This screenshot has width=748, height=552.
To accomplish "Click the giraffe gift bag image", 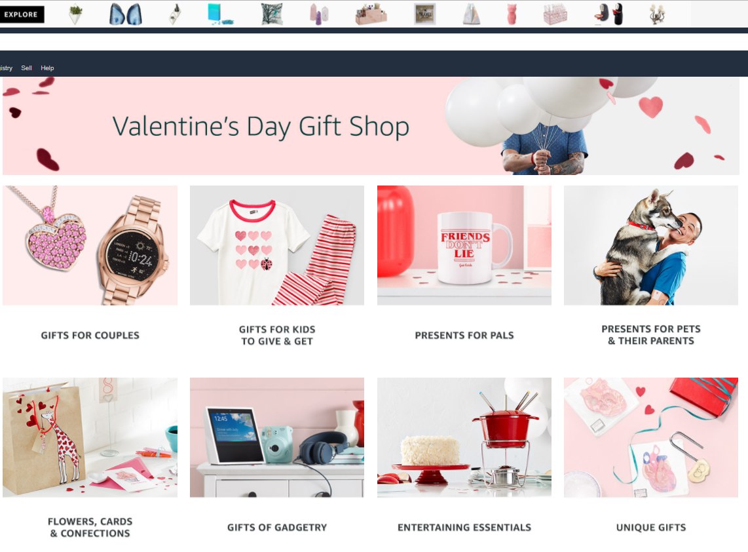I will coord(90,437).
